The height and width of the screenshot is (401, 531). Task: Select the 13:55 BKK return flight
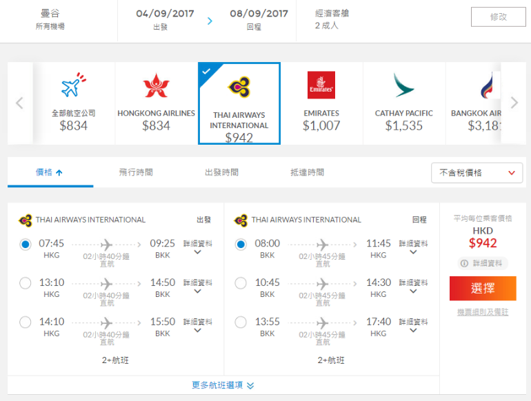(x=241, y=322)
